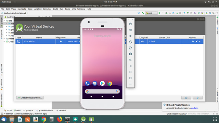Expand the res folder tree node
This screenshot has height=123, width=219.
pos(7,36)
